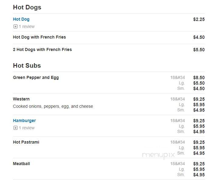Click the star review icon under Hamburger
The height and width of the screenshot is (180, 213).
(x=16, y=128)
